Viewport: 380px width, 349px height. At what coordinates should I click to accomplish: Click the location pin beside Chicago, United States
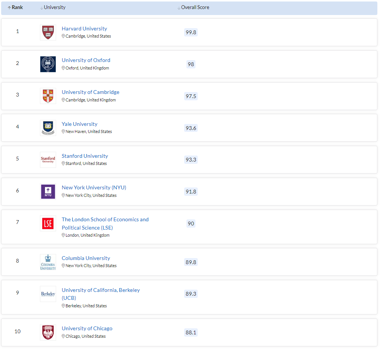[x=63, y=336]
